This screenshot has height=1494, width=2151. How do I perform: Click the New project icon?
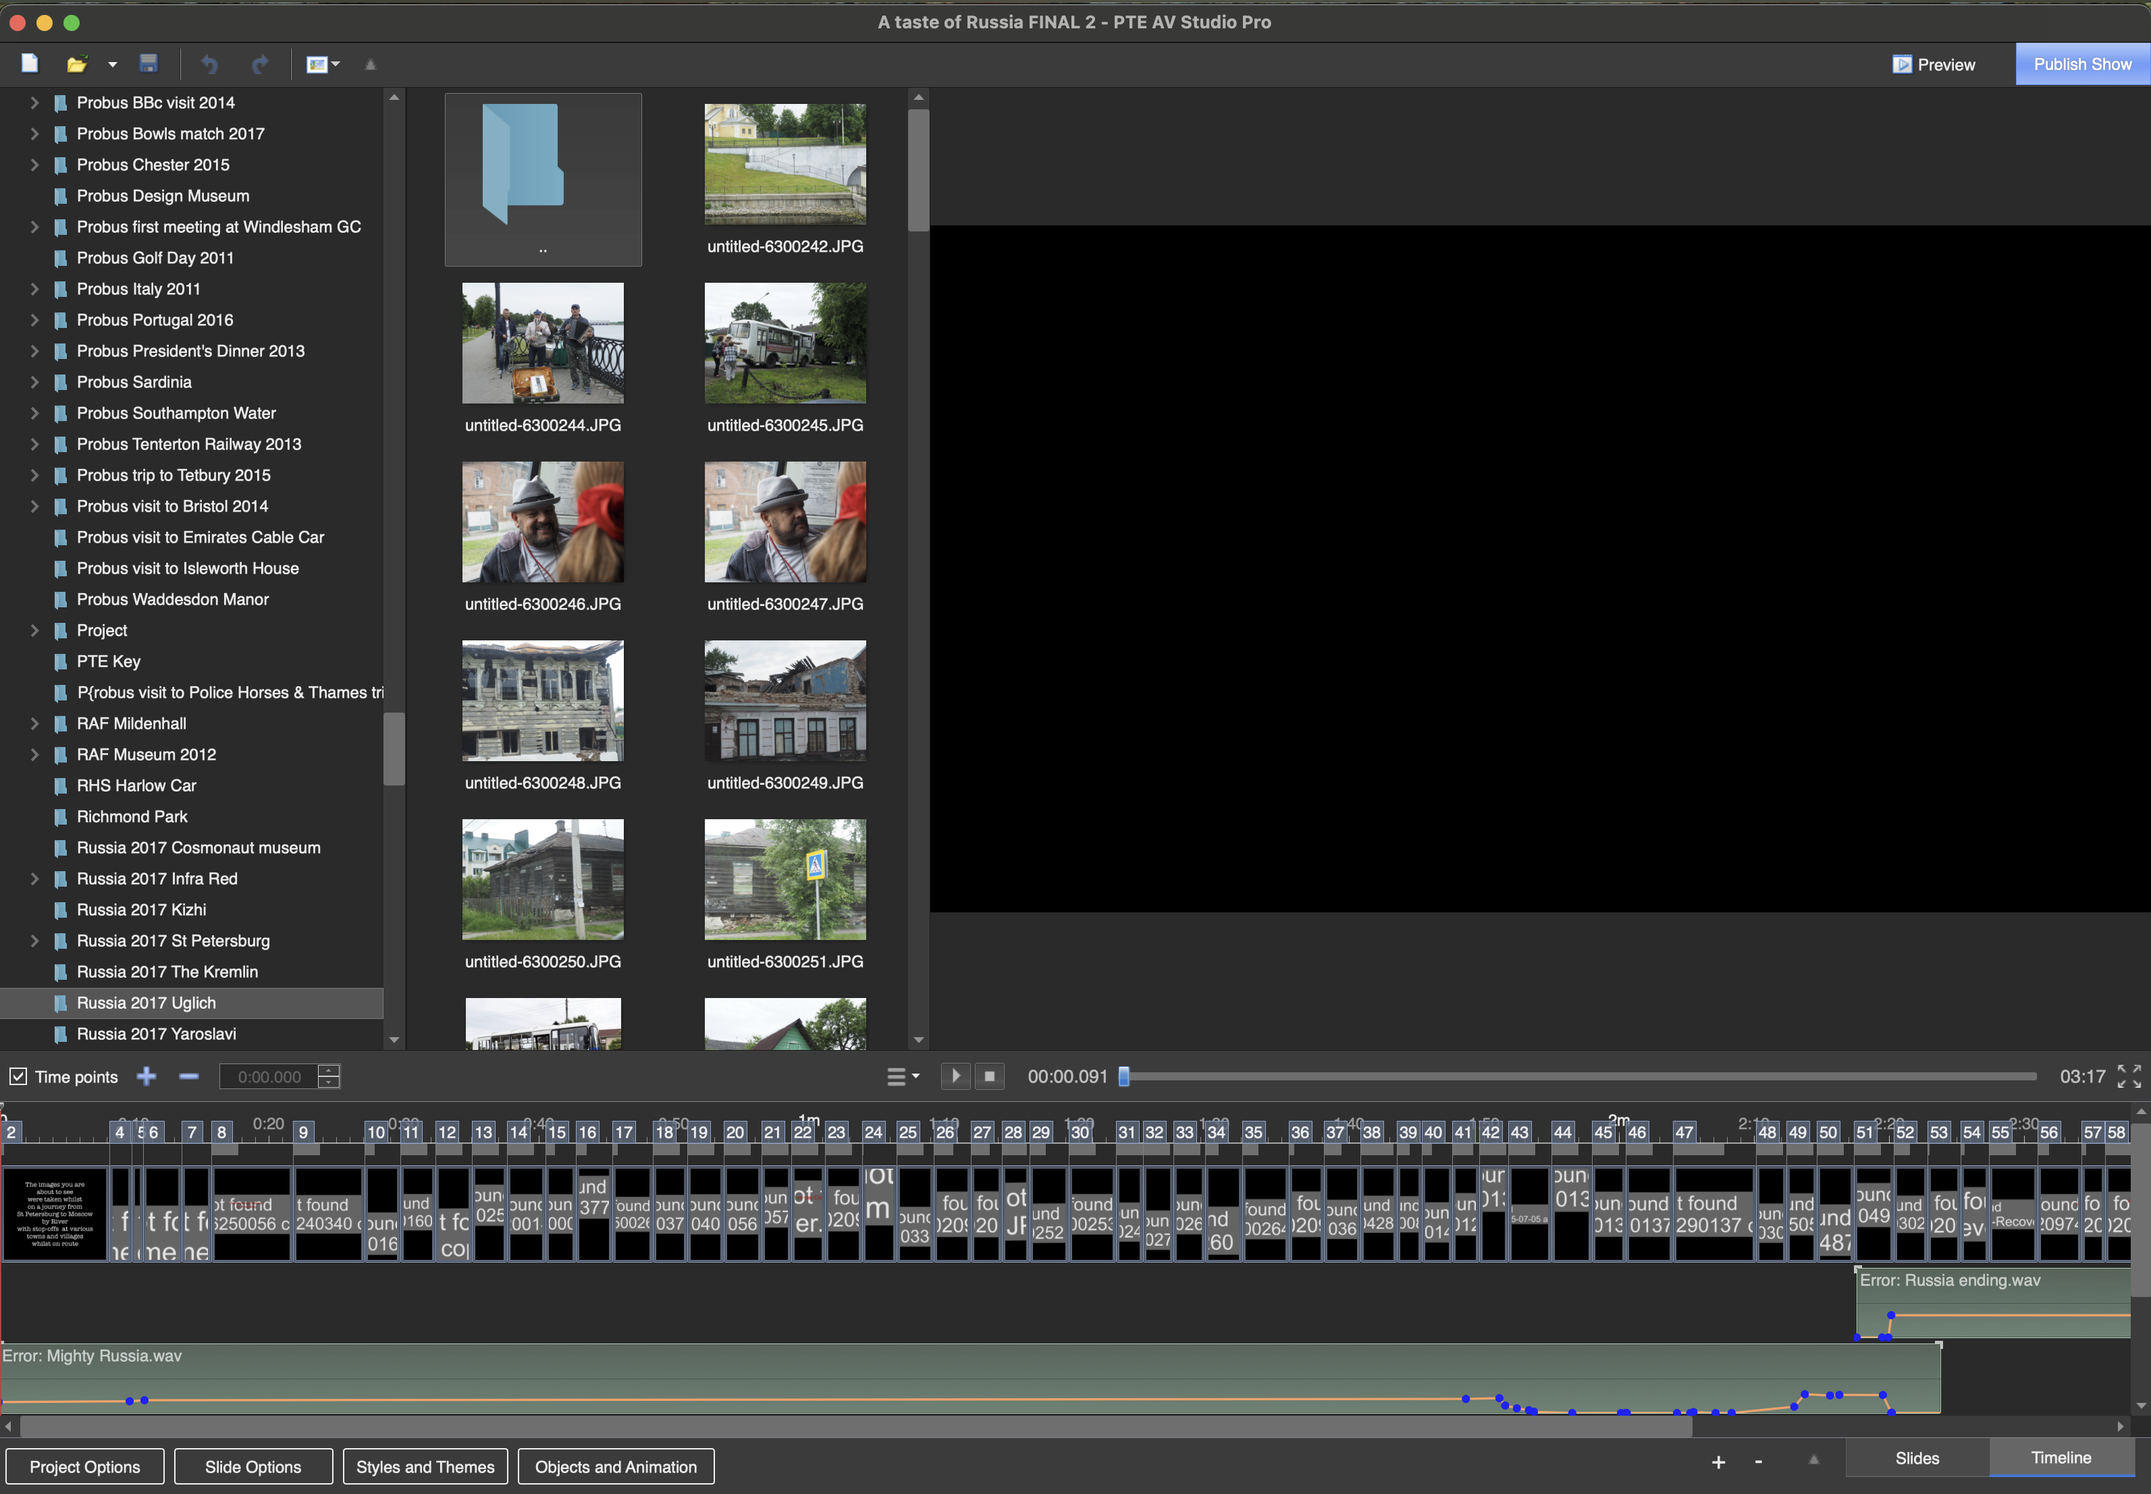(x=30, y=63)
